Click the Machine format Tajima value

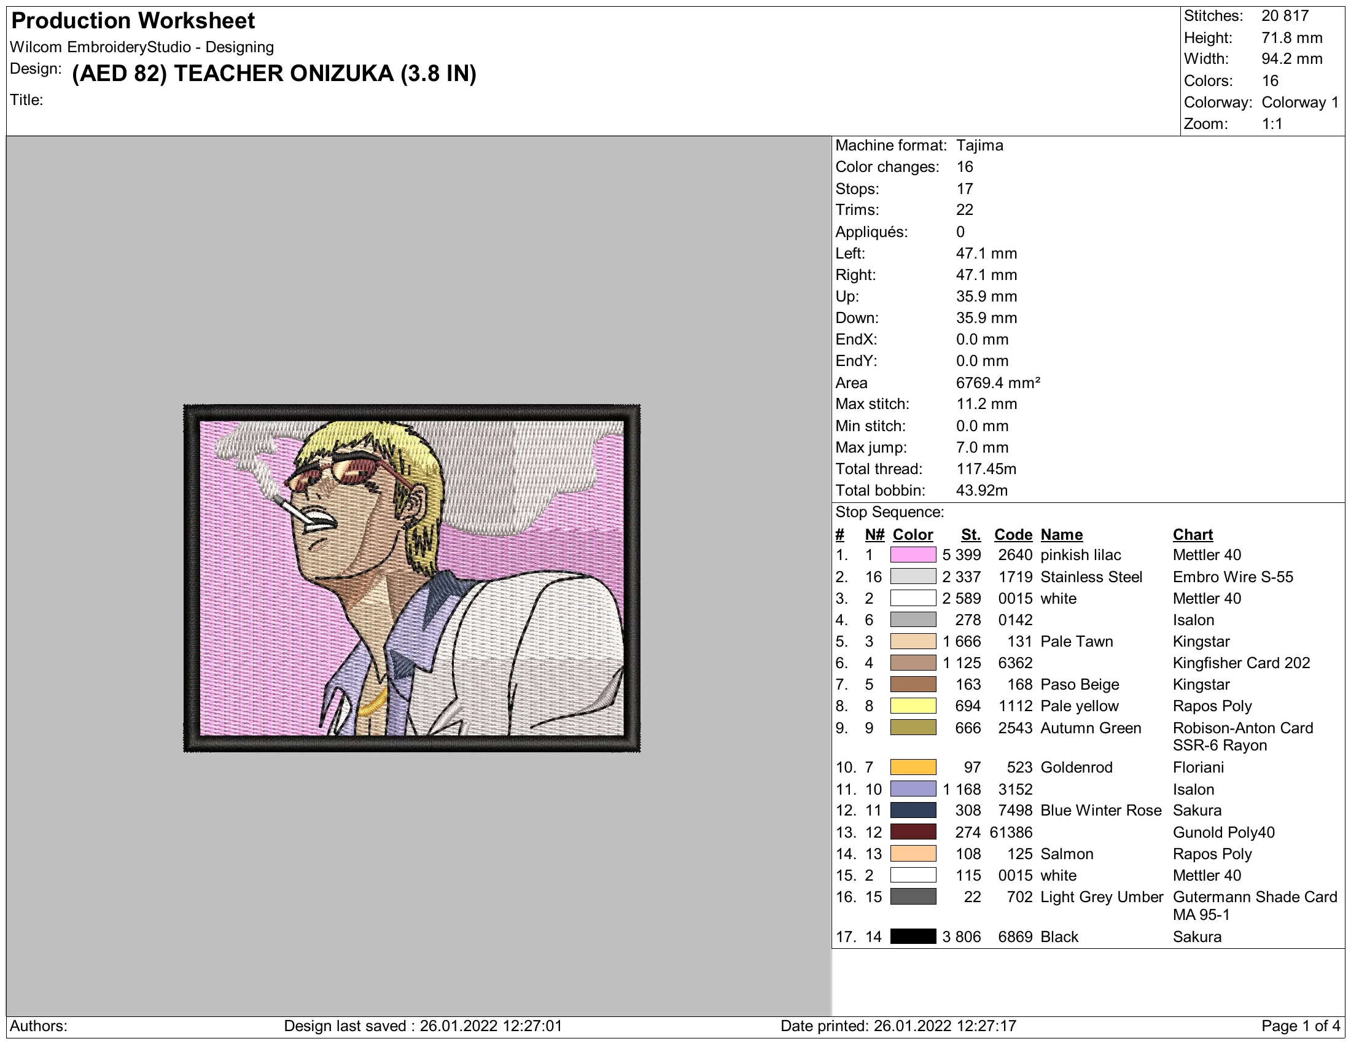tap(980, 146)
